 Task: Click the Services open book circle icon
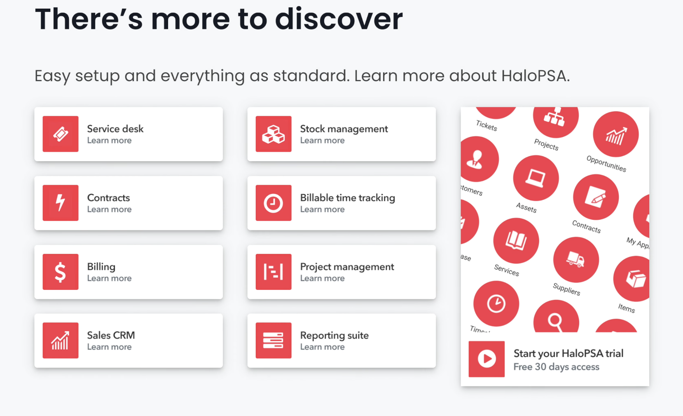(516, 241)
